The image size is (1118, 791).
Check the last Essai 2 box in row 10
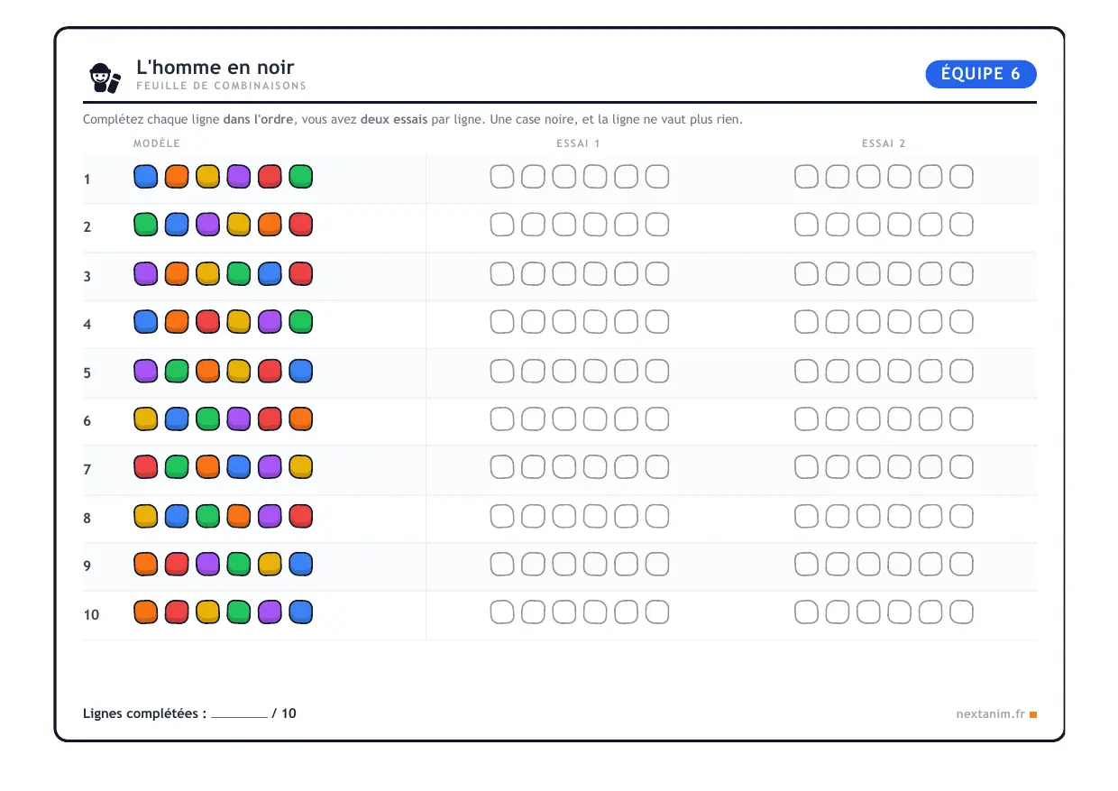pyautogui.click(x=961, y=612)
